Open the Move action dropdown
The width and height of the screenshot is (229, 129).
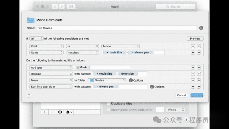51,80
